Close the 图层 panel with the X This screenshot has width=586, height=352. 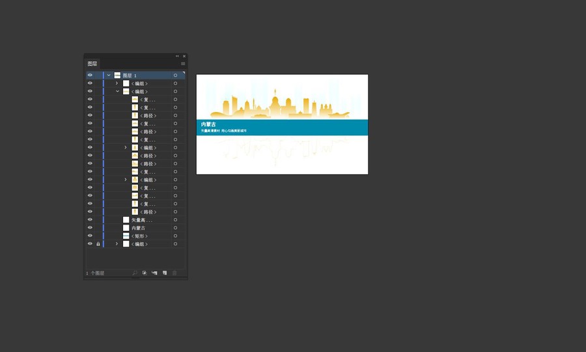(184, 57)
